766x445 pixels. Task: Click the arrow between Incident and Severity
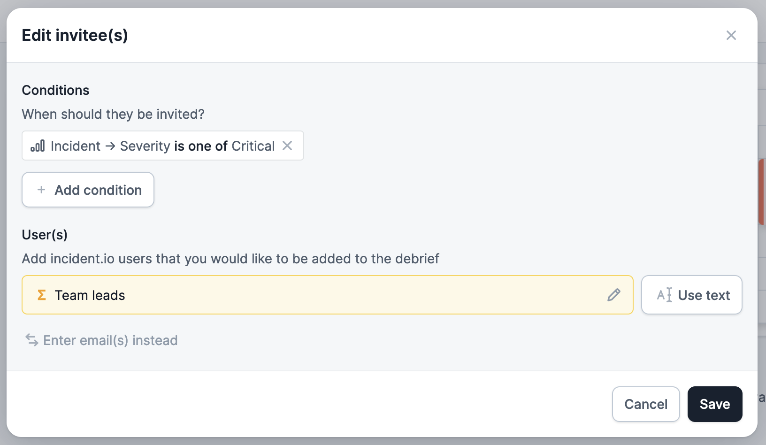coord(110,146)
